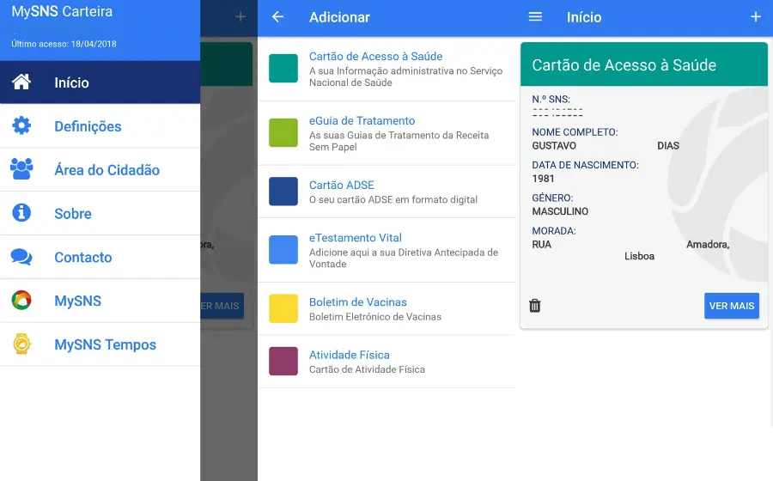
Task: Click the yellow Boletim de Vacinas swatch
Action: coord(283,308)
